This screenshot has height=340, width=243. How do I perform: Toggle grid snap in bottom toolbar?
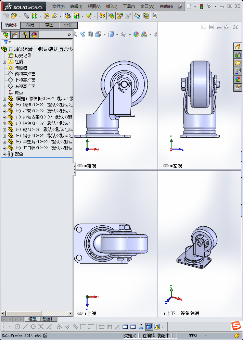(110, 327)
